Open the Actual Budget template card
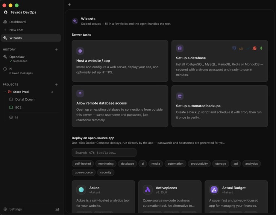Image resolution: width=276 pixels, height=215 pixels. pos(236,197)
